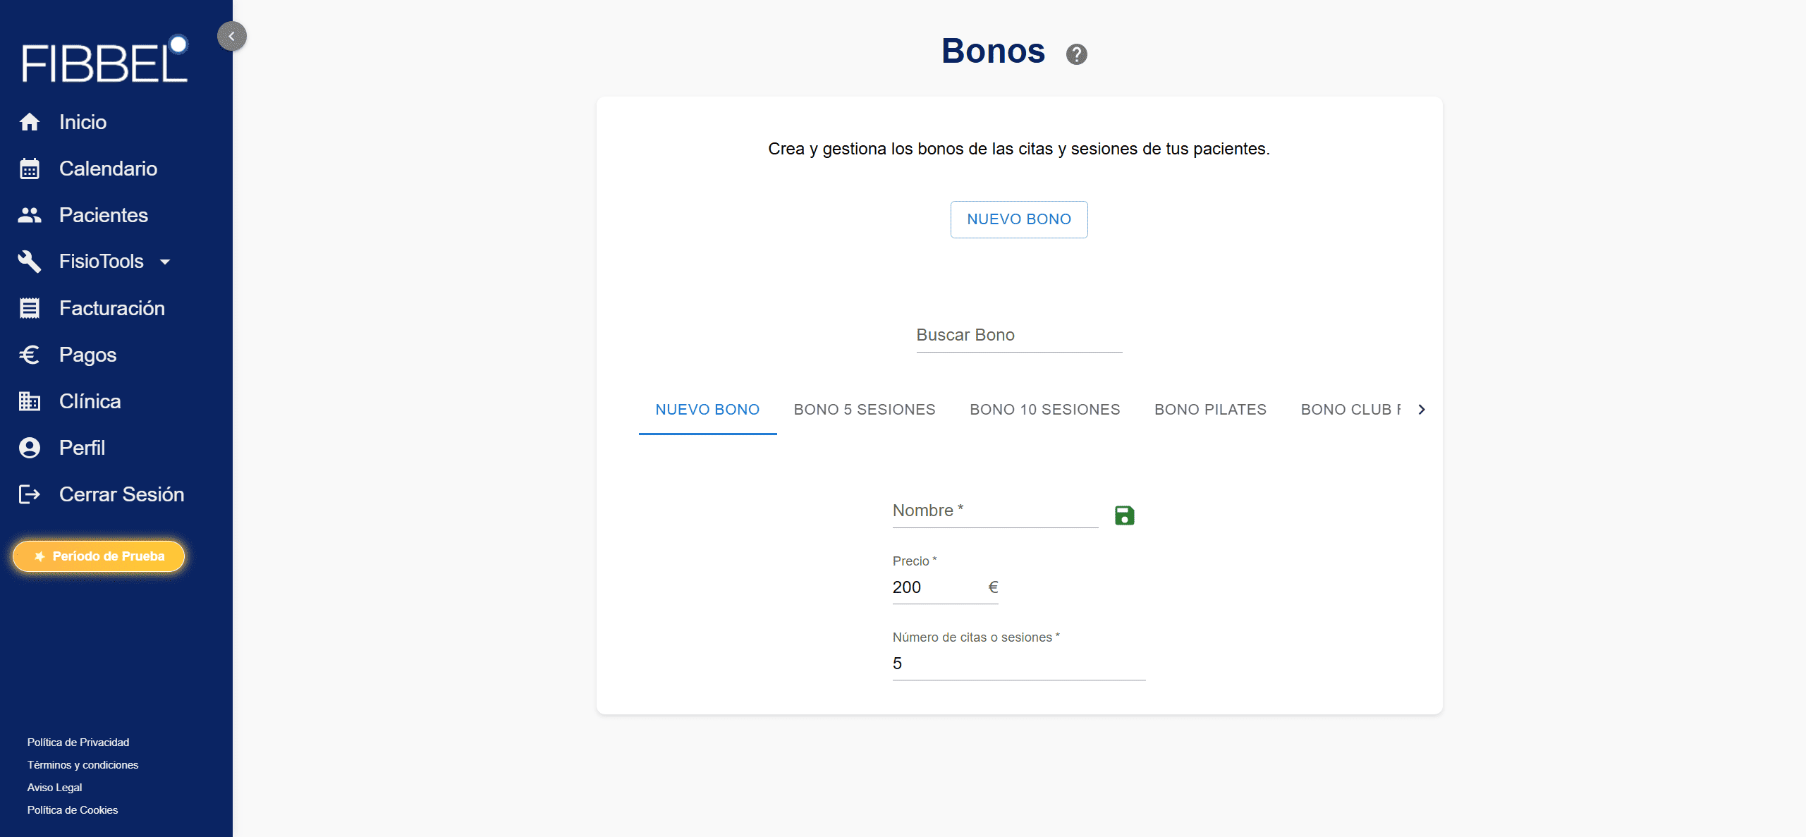This screenshot has width=1806, height=837.
Task: Select the Facturación receipt icon
Action: pos(30,308)
